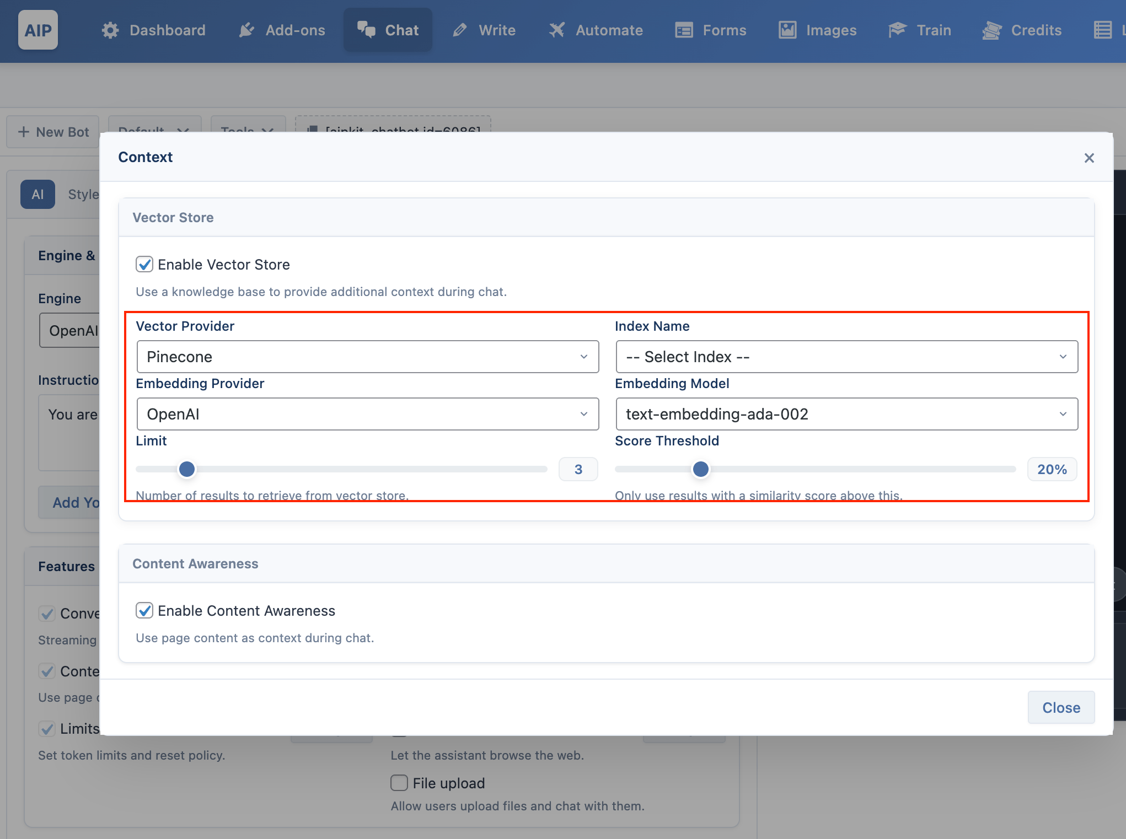Open the background Engine OpenAI dropdown
The height and width of the screenshot is (839, 1126).
[x=69, y=331]
